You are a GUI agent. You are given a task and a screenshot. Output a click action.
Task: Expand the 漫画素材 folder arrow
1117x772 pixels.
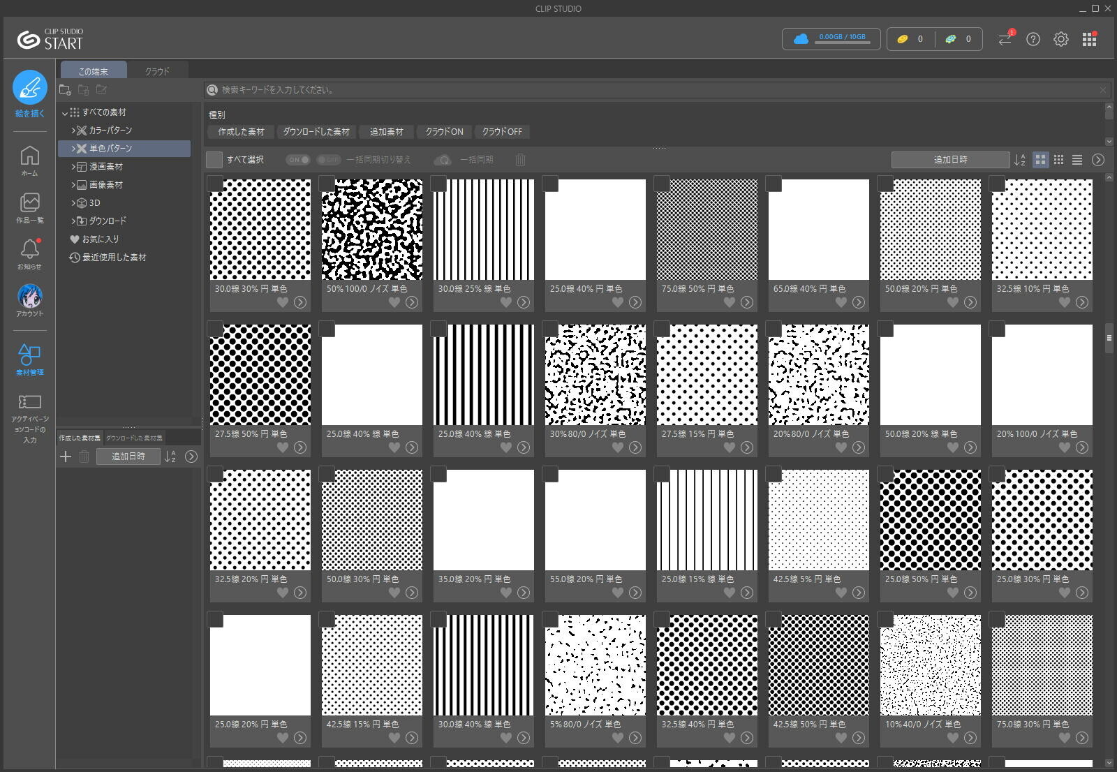(73, 167)
